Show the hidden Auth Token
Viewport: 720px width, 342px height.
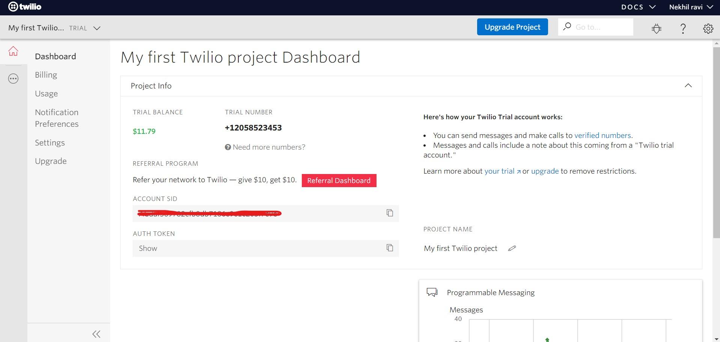tap(148, 248)
